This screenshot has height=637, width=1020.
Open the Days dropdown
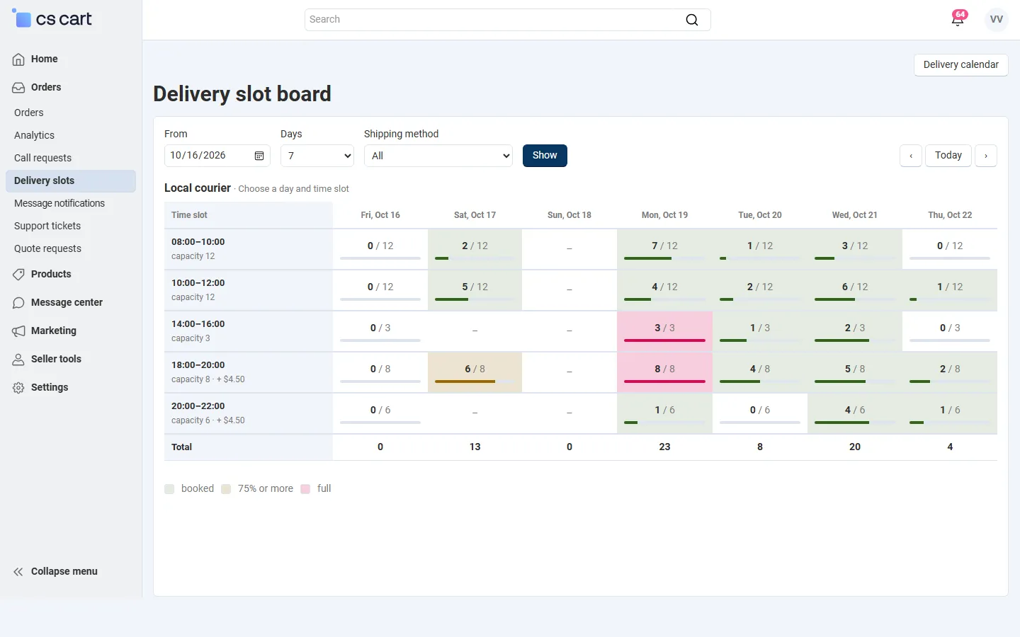point(317,156)
